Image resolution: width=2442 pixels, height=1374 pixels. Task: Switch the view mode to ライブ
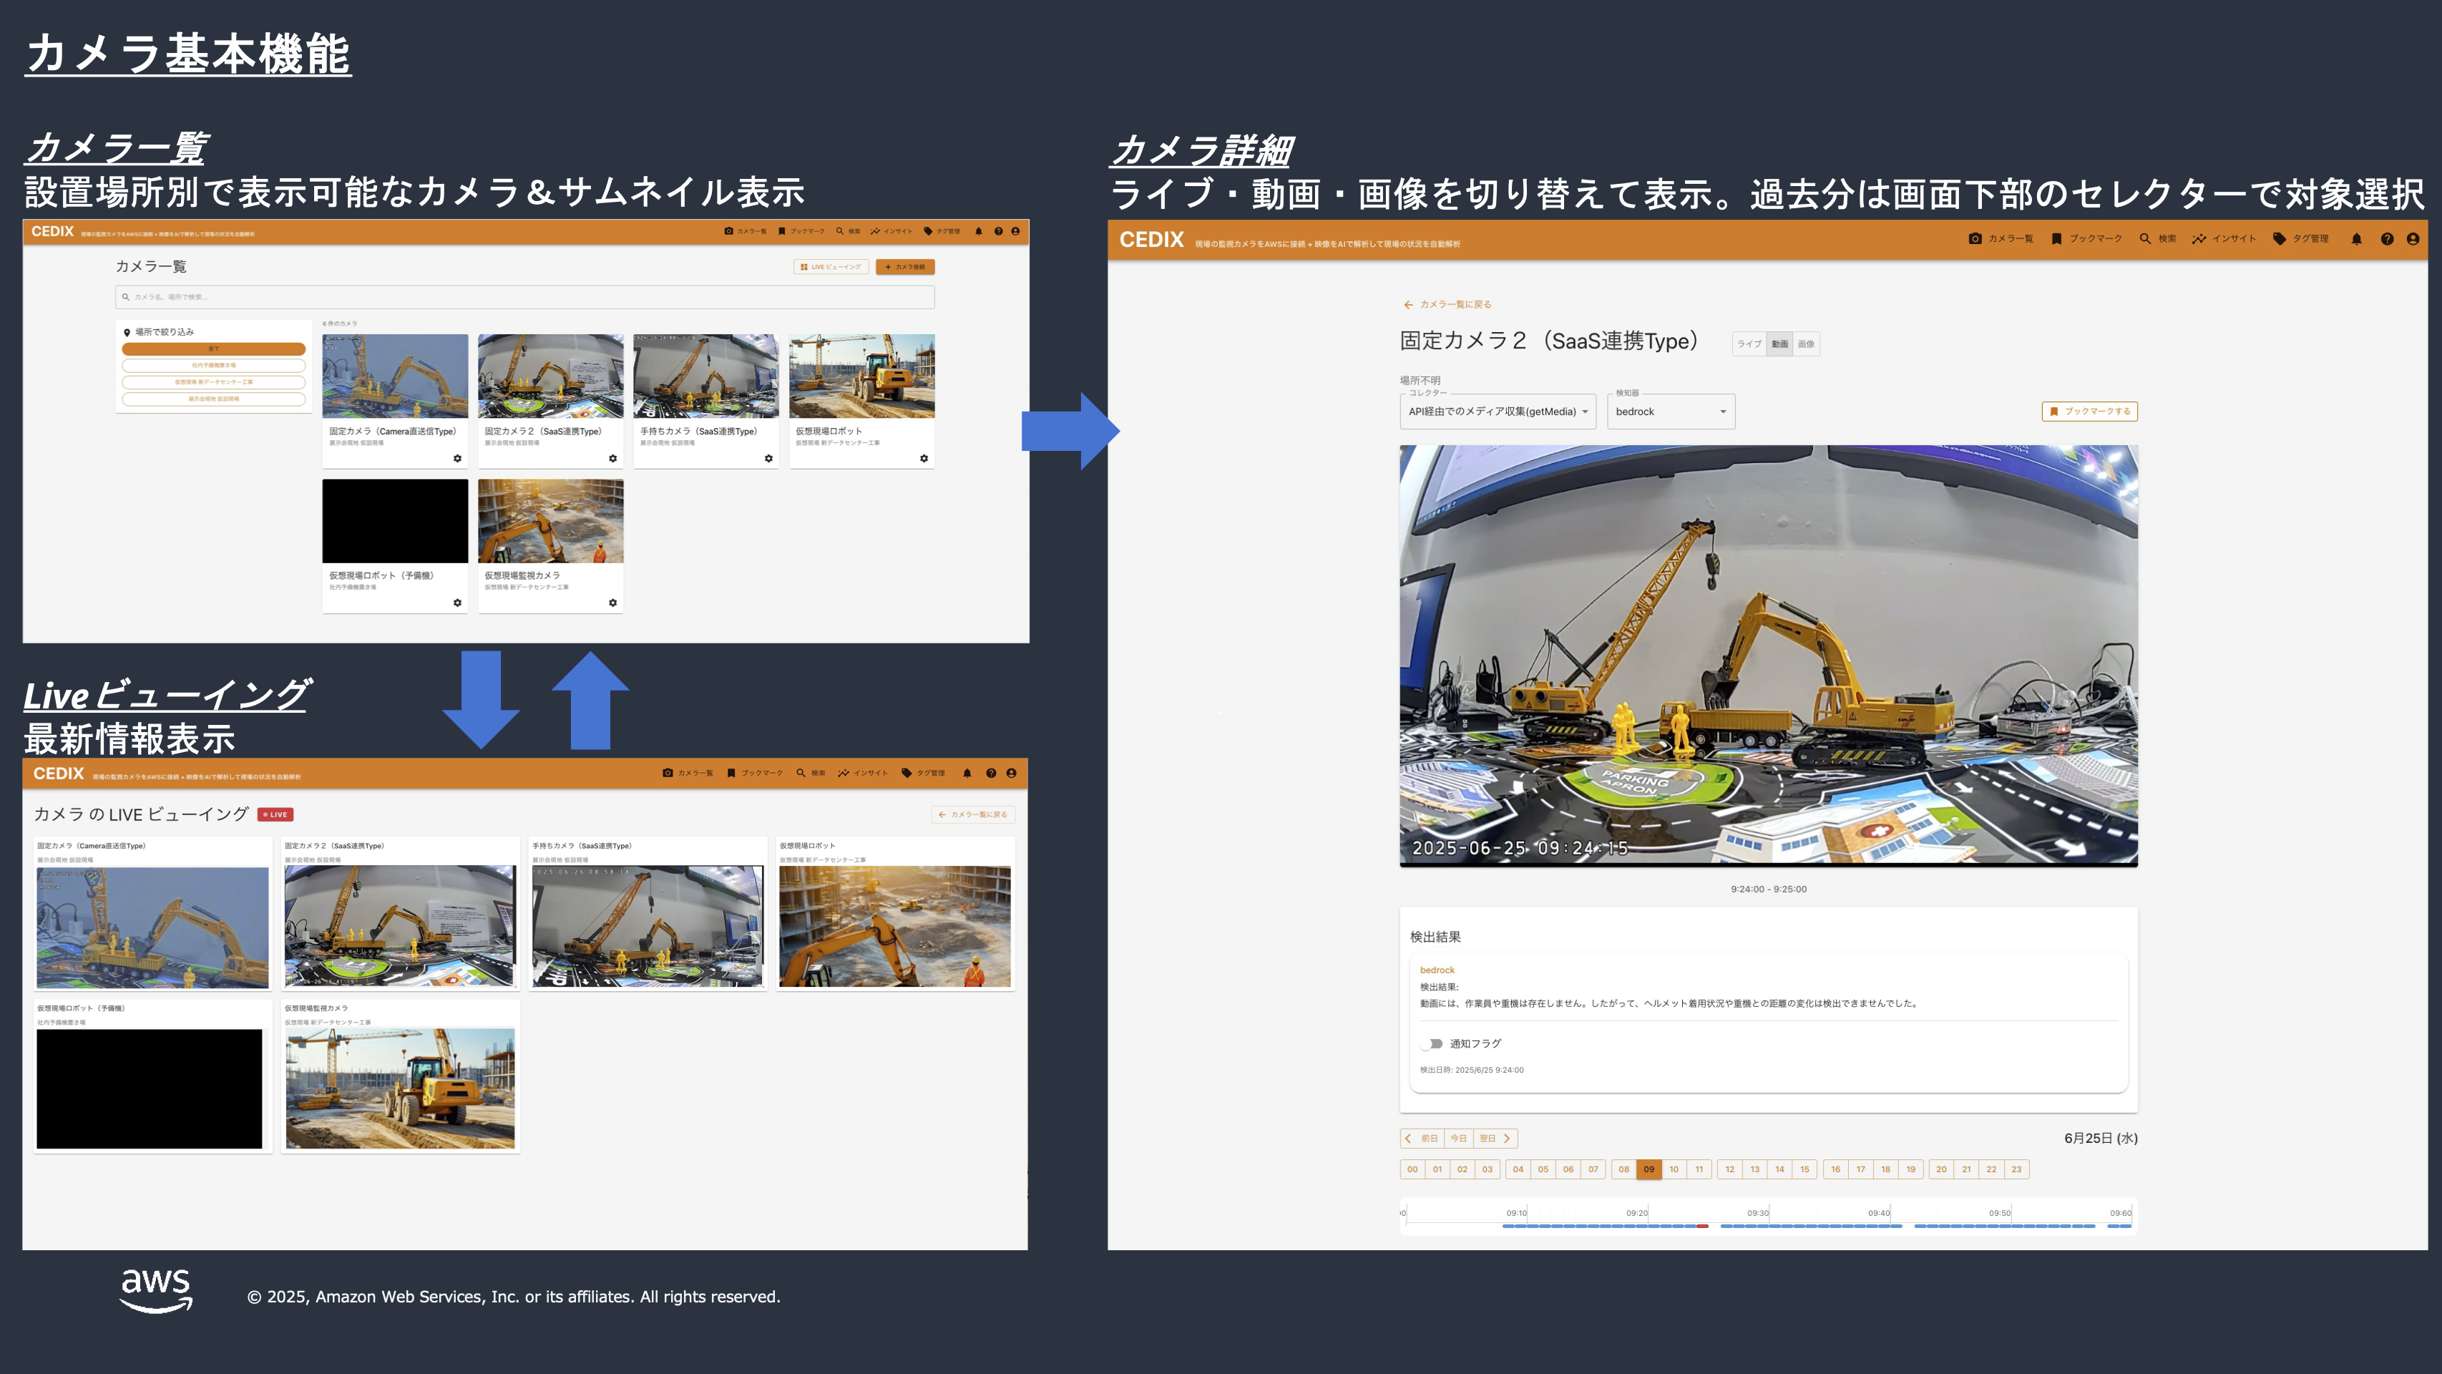(x=1749, y=344)
